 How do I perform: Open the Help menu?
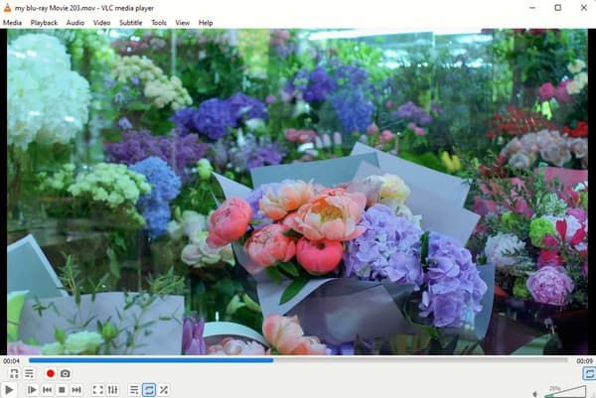pos(206,23)
